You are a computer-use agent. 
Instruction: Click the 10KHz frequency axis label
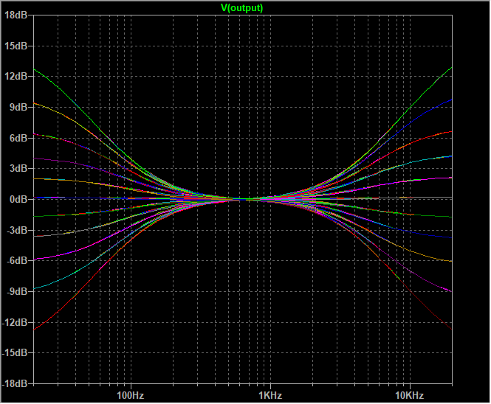click(x=410, y=396)
